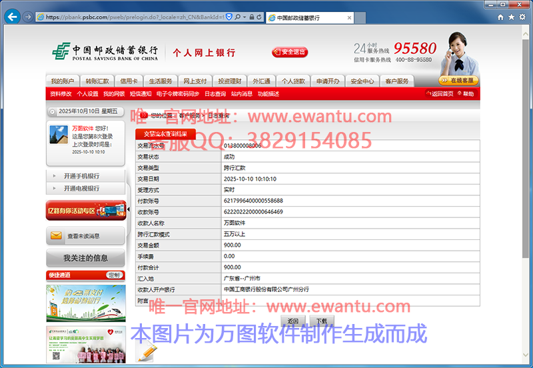Open the 信用卡 menu tab
The image size is (533, 368).
tap(129, 81)
